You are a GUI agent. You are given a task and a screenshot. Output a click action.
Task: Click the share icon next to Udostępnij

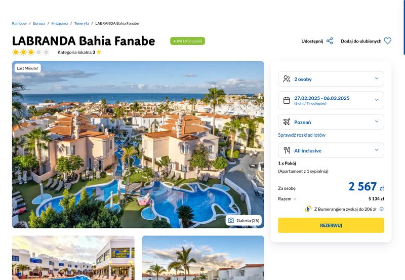pyautogui.click(x=330, y=41)
